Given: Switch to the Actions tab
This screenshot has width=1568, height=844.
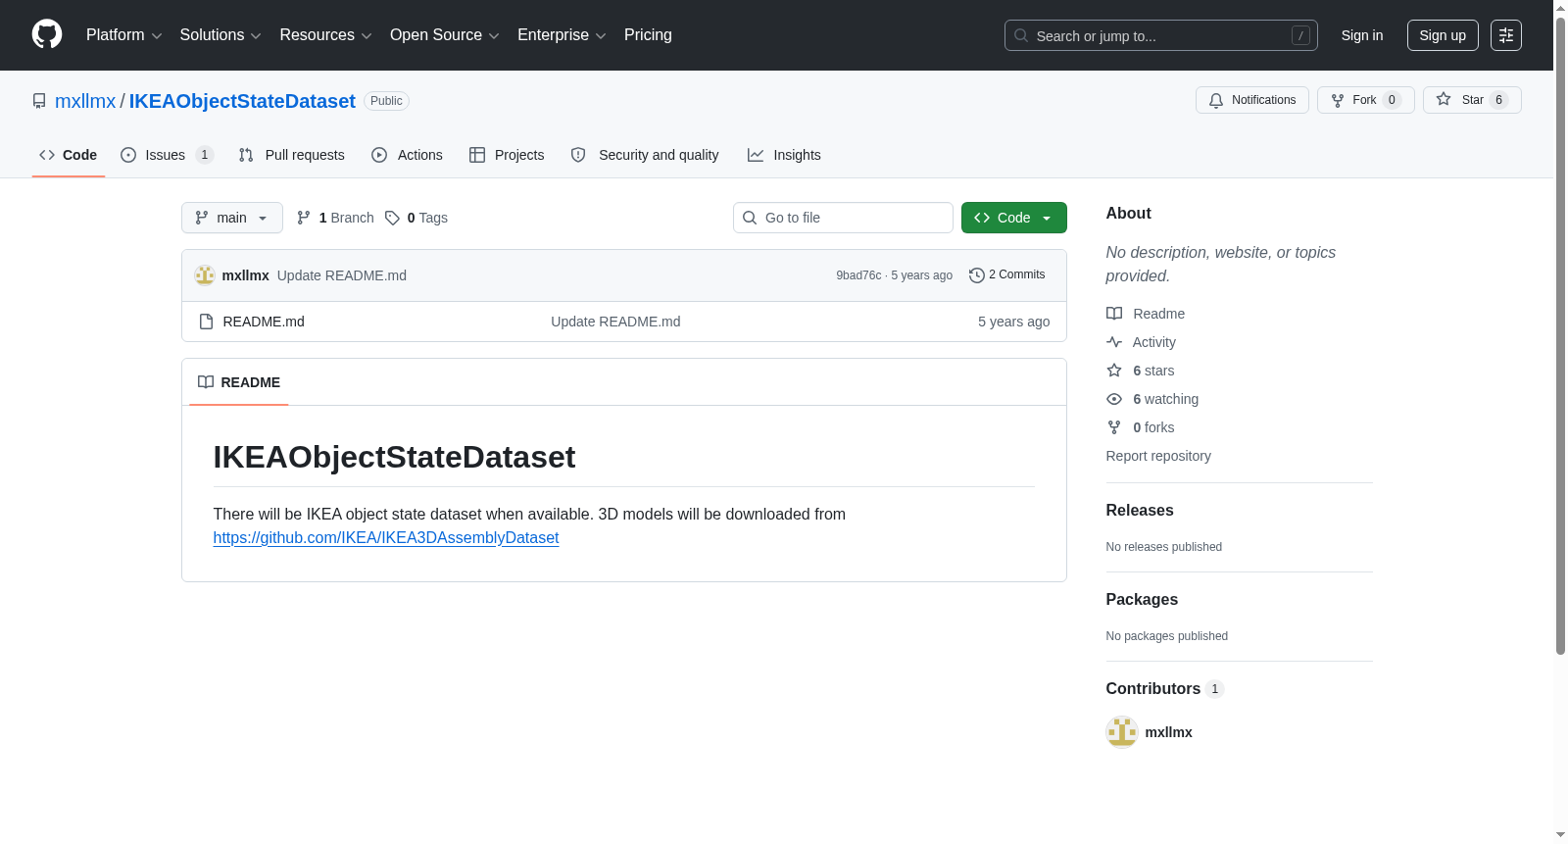Looking at the screenshot, I should click(x=407, y=155).
